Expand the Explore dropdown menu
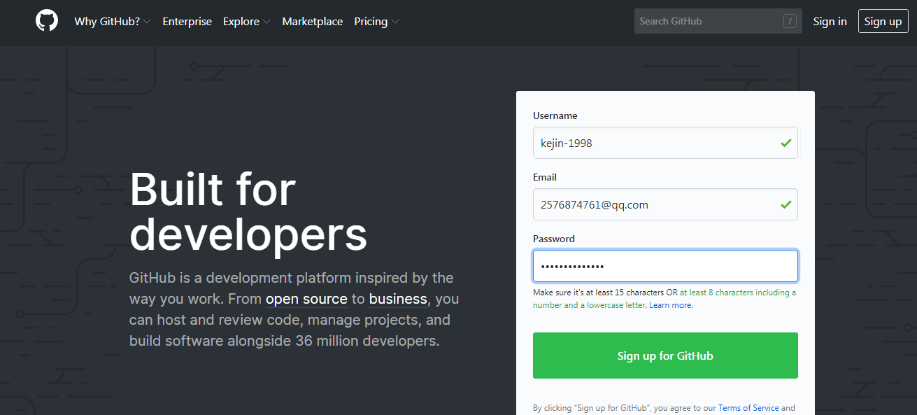Viewport: 917px width, 415px height. [246, 22]
